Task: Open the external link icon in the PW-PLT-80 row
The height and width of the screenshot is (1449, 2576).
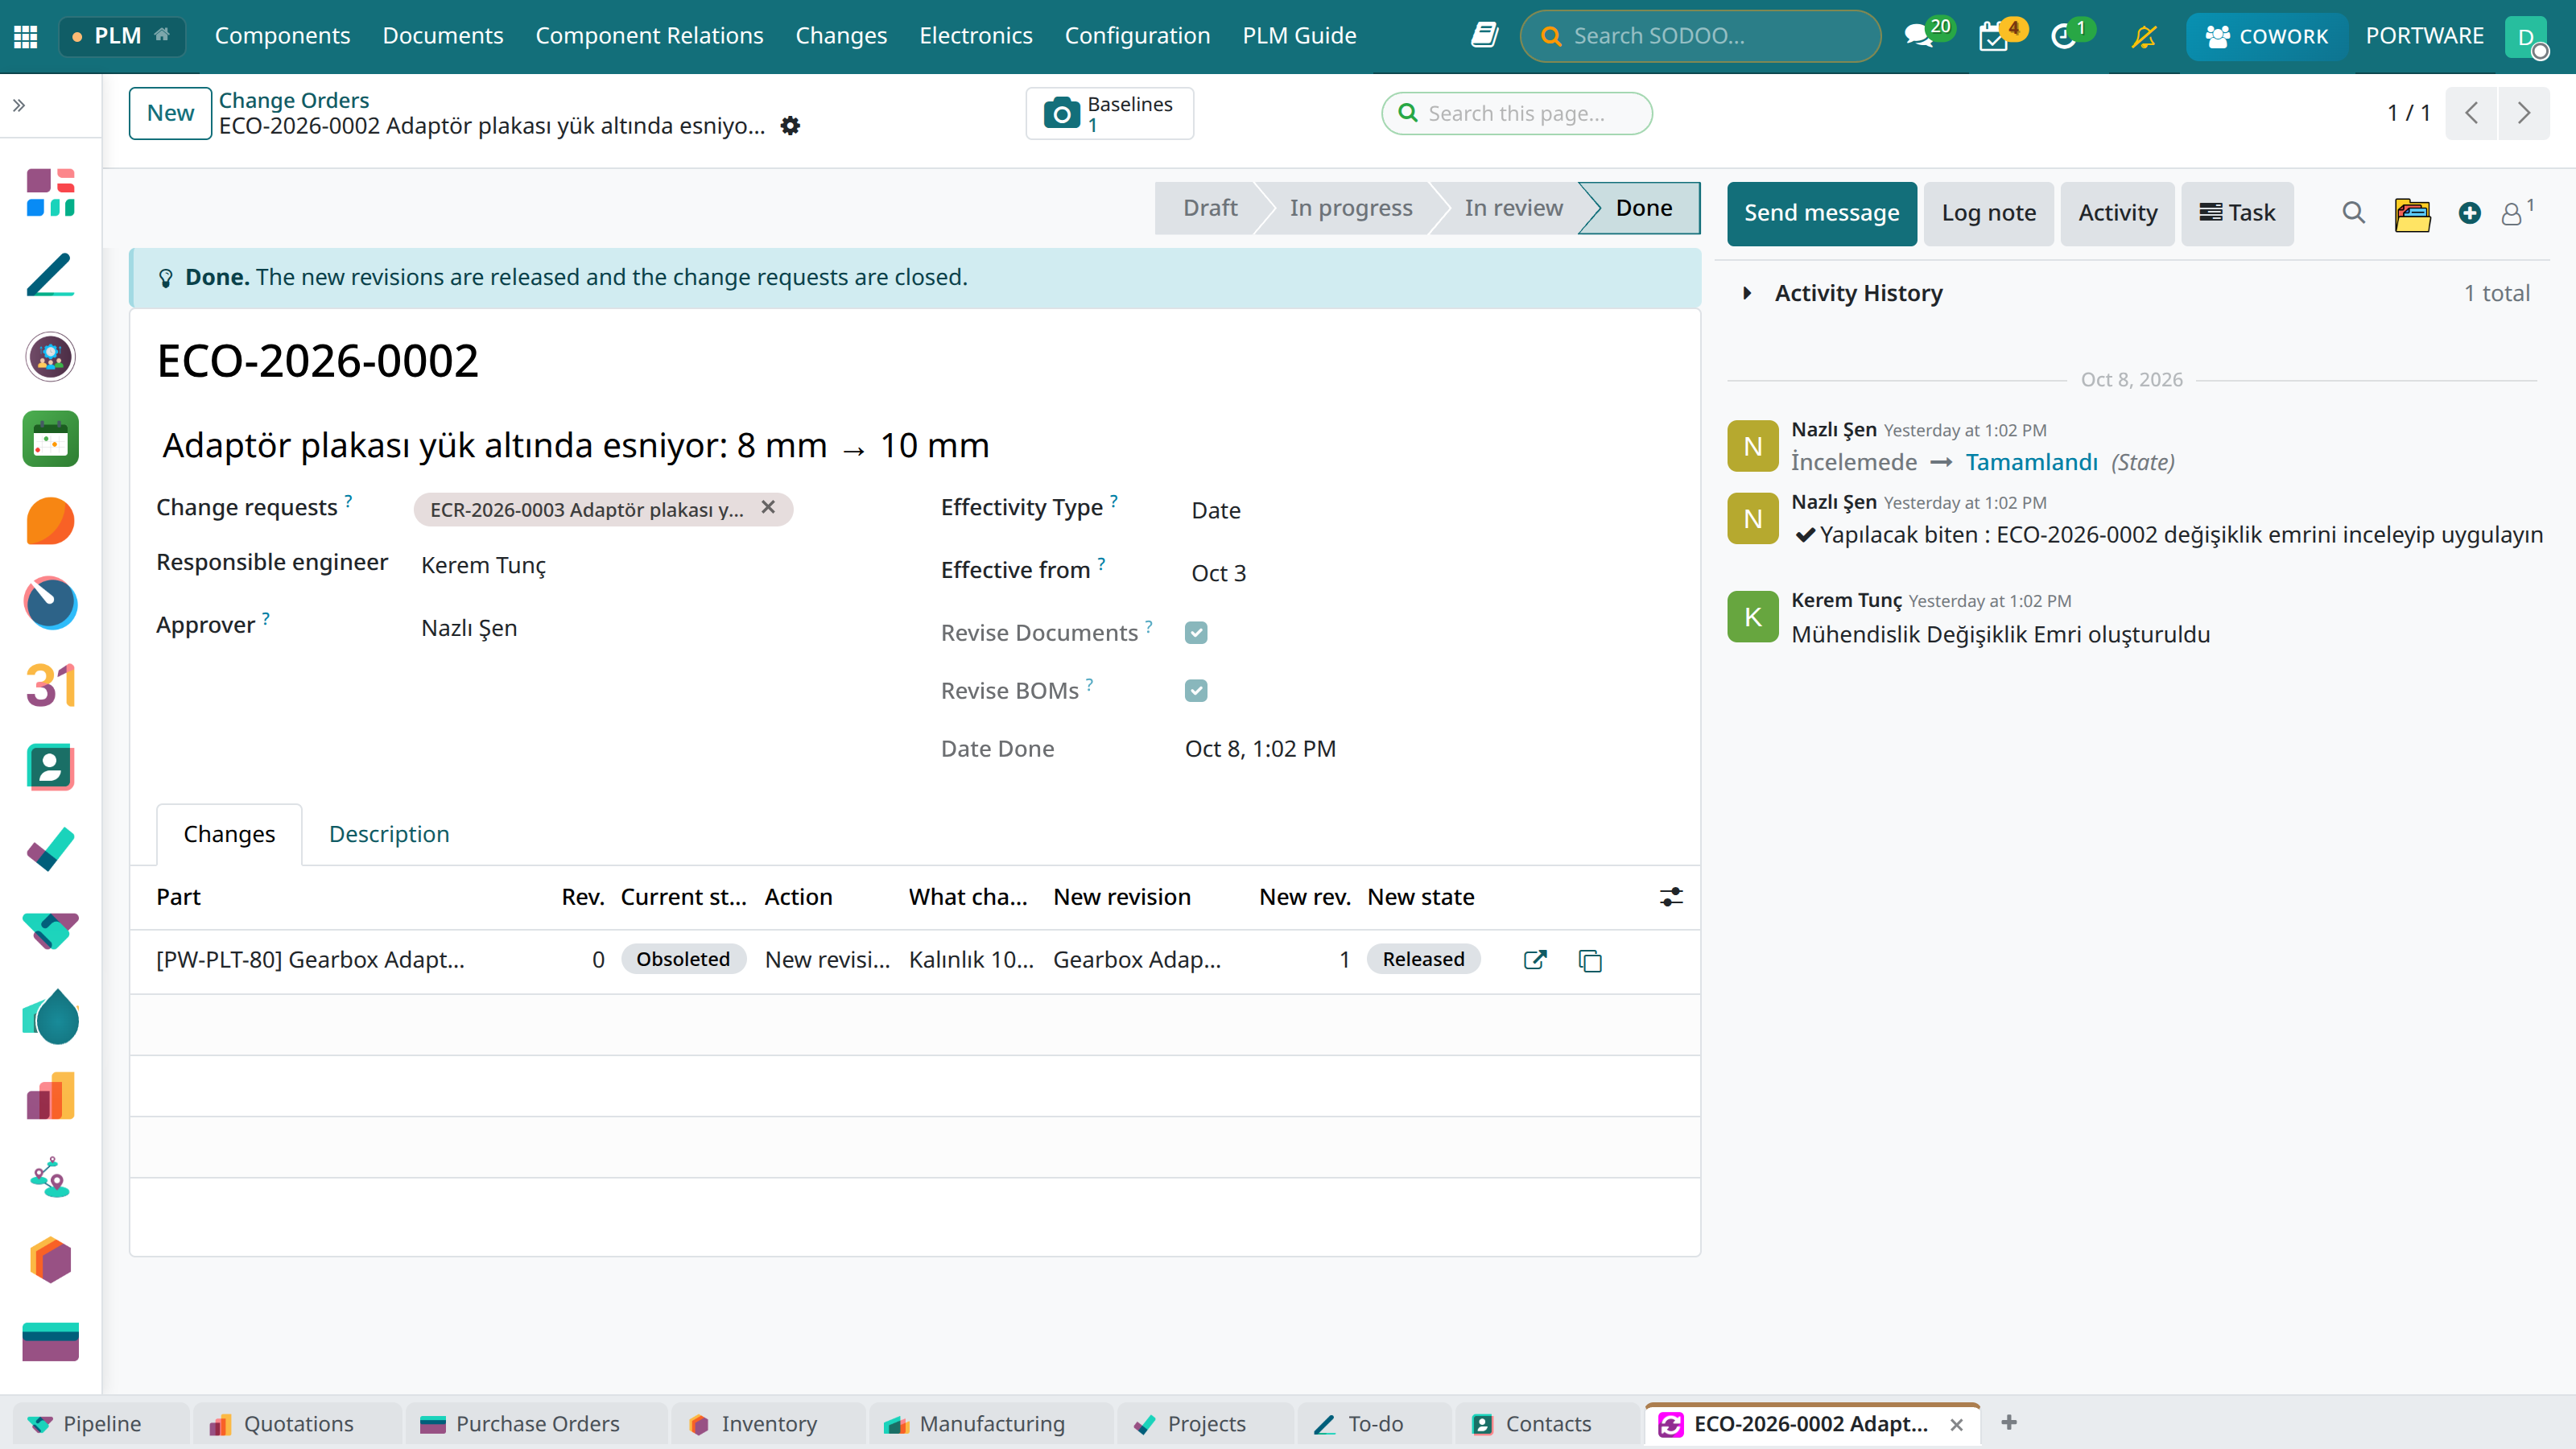Action: click(x=1535, y=960)
